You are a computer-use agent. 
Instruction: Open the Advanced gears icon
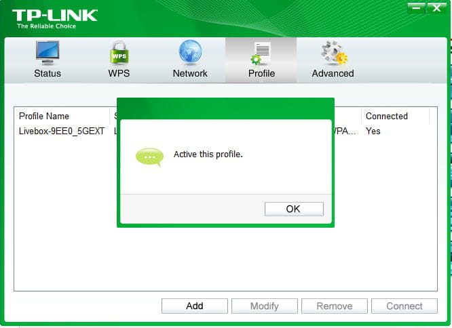pyautogui.click(x=334, y=52)
